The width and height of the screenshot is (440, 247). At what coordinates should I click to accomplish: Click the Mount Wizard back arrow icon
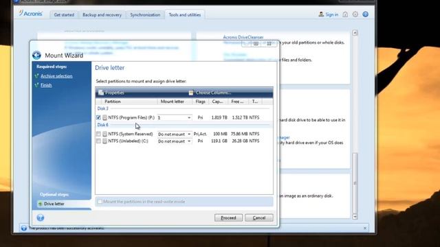coord(36,55)
